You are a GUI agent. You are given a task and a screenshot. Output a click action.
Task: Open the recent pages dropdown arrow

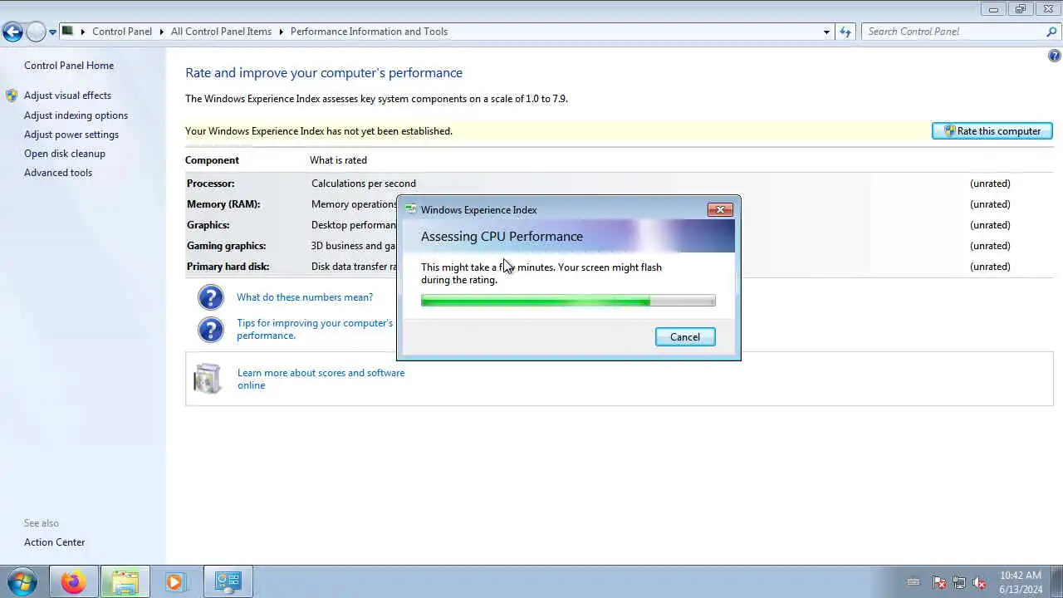point(52,32)
